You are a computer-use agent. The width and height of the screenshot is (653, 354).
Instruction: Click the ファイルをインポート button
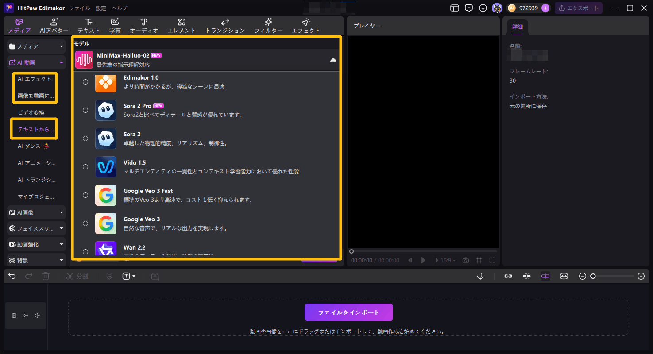coord(348,312)
